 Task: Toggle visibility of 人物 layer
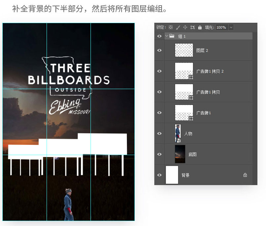coord(159,134)
